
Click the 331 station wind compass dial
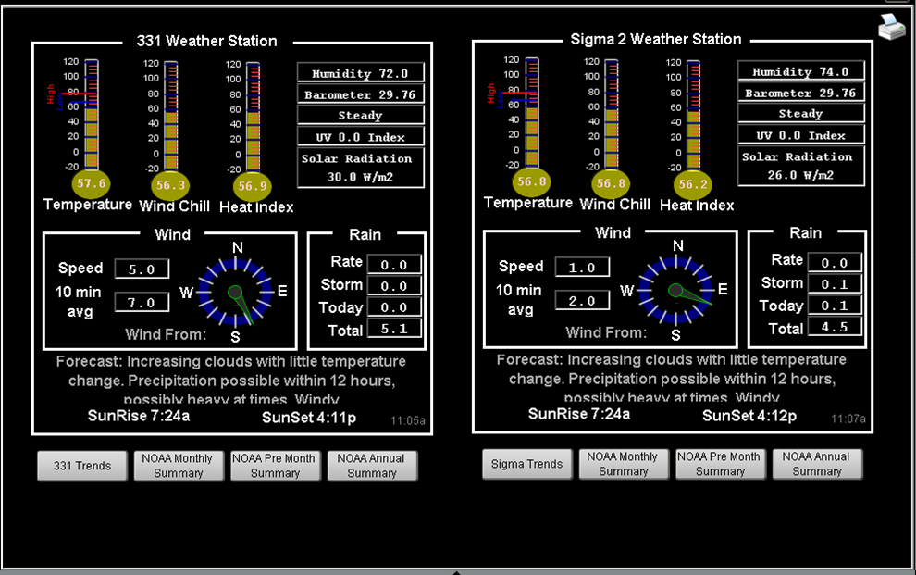click(x=237, y=292)
